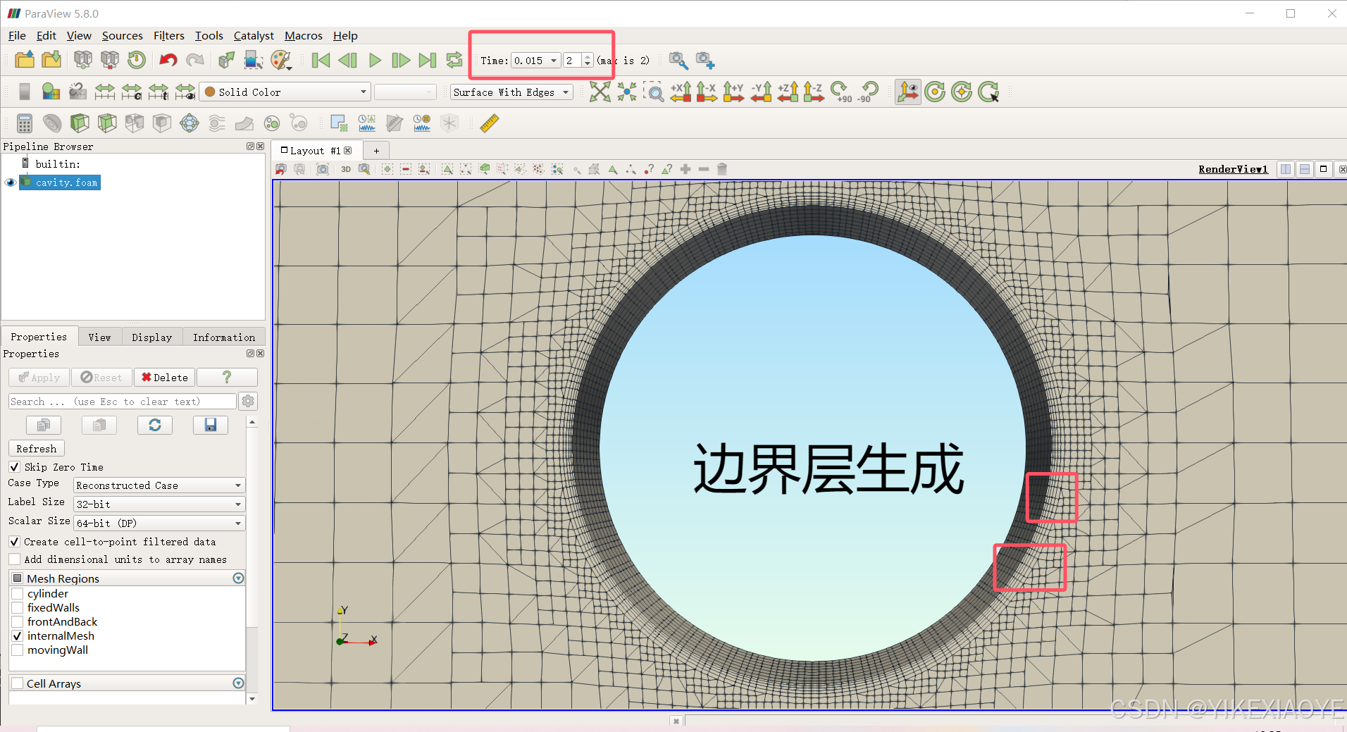Switch to the Information tab
This screenshot has width=1347, height=732.
click(x=223, y=337)
